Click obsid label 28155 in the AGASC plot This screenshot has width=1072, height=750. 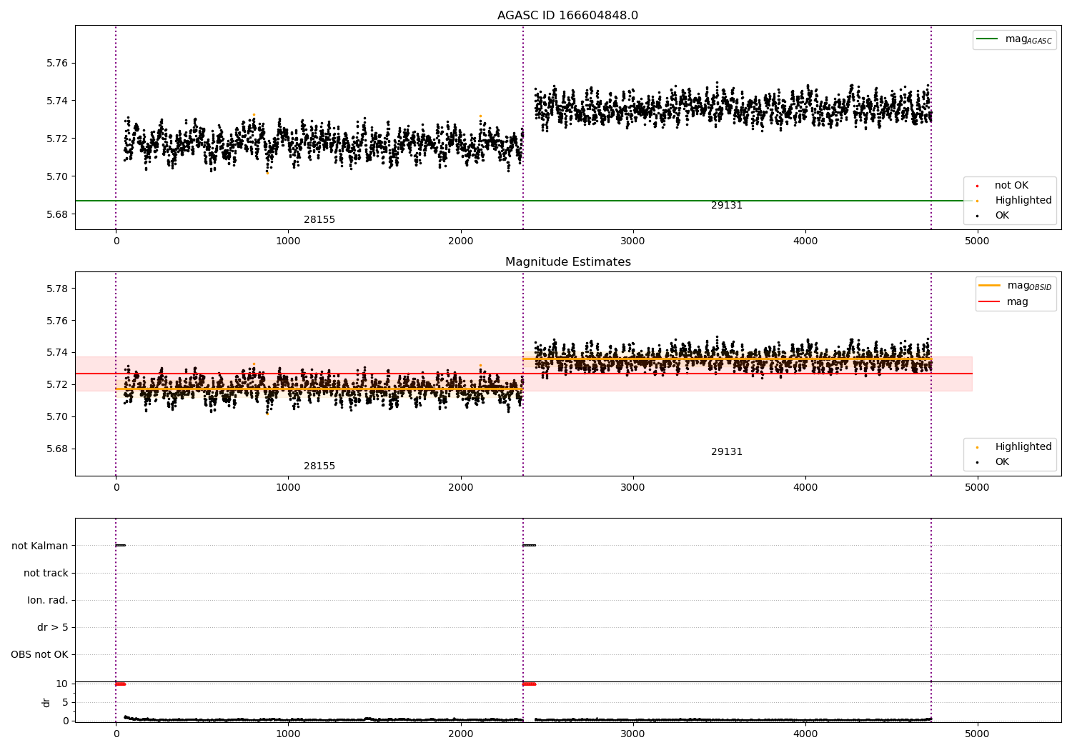click(x=319, y=220)
